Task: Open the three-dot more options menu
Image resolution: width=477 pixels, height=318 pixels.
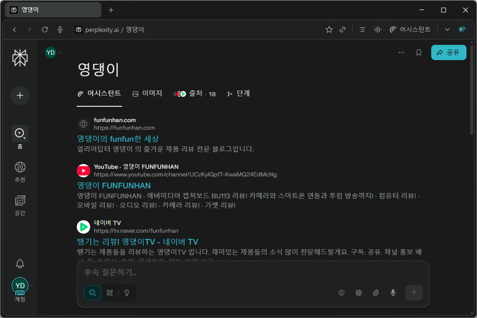Action: tap(402, 52)
